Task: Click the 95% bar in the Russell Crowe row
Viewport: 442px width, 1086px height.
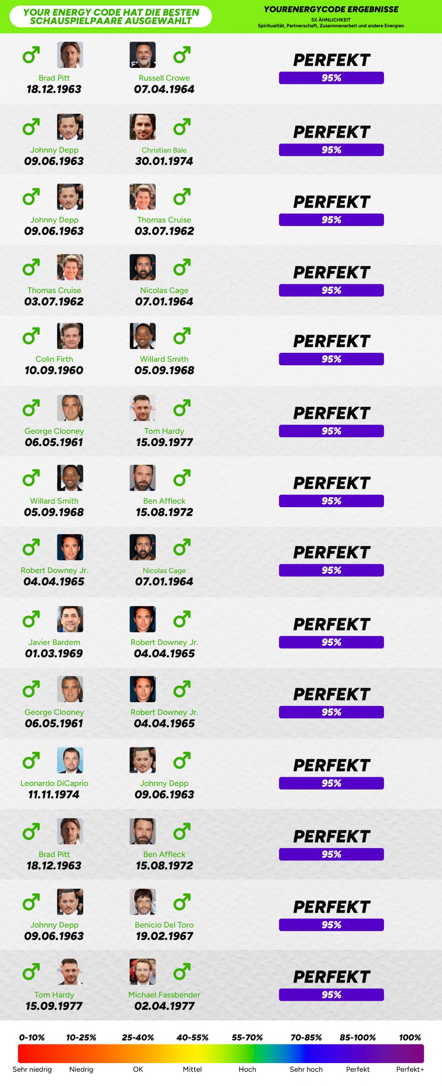Action: 331,78
